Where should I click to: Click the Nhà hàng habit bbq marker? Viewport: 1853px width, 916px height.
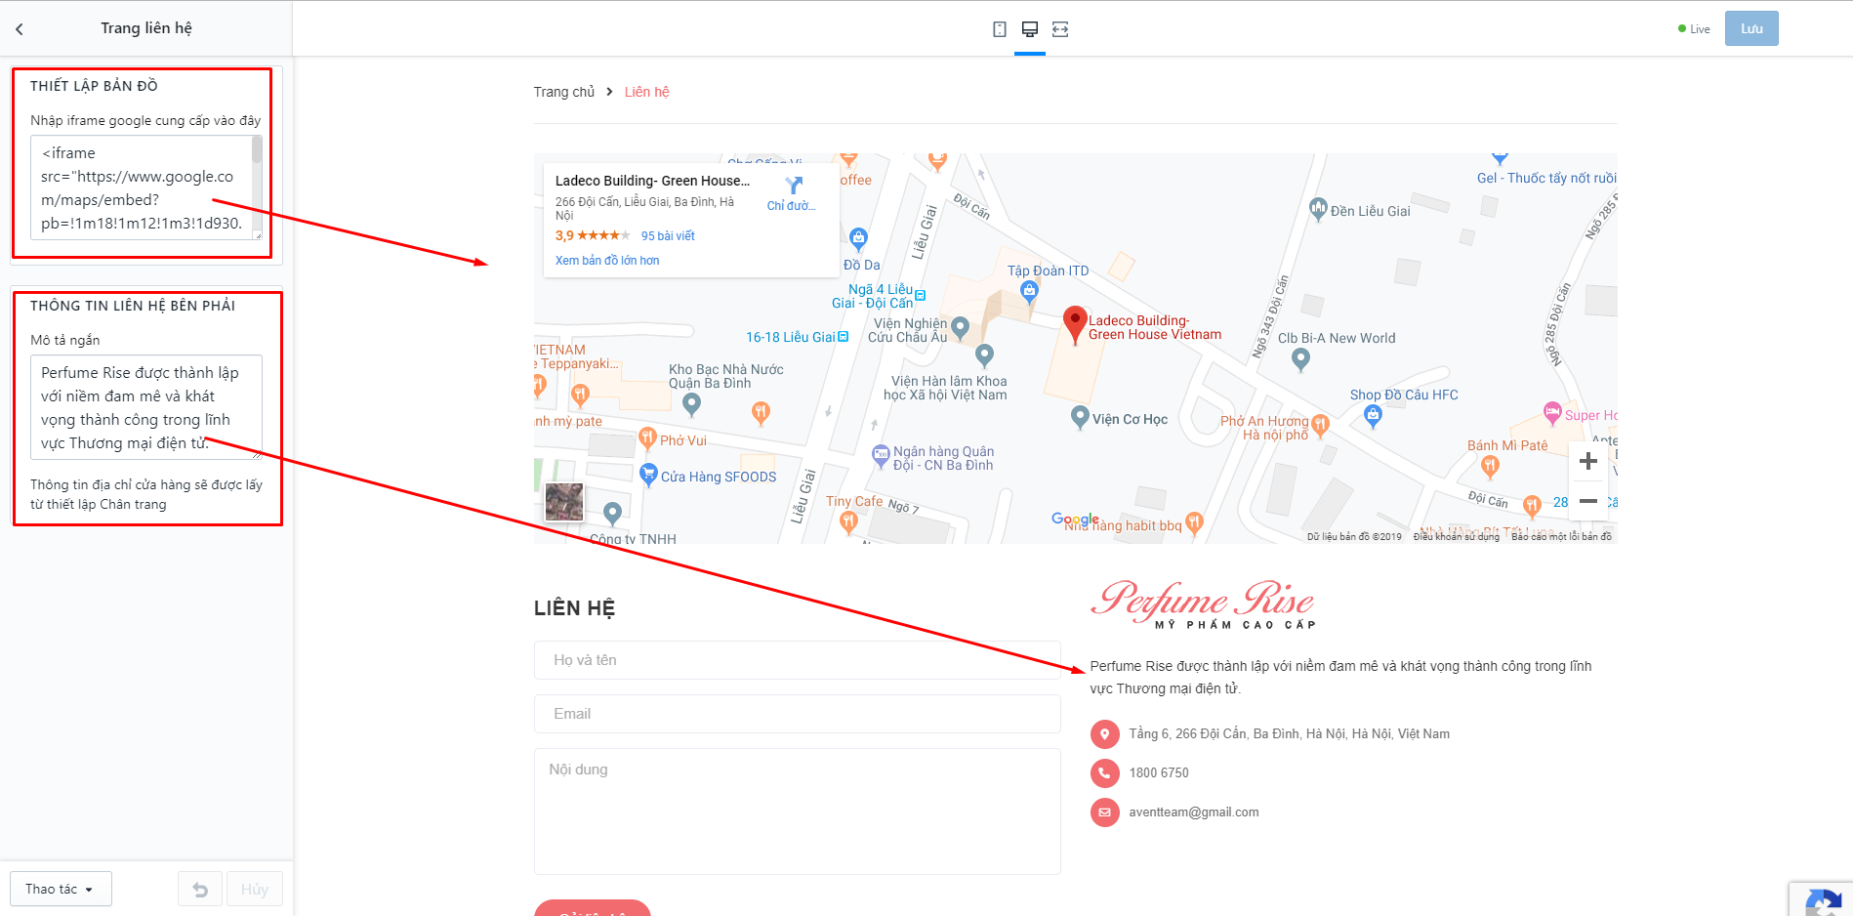click(1194, 523)
